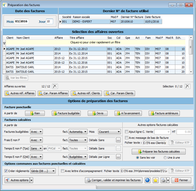Viewport: 196px width, 191px height.
Task: Click the blue refresh icon button
Action: point(147,180)
